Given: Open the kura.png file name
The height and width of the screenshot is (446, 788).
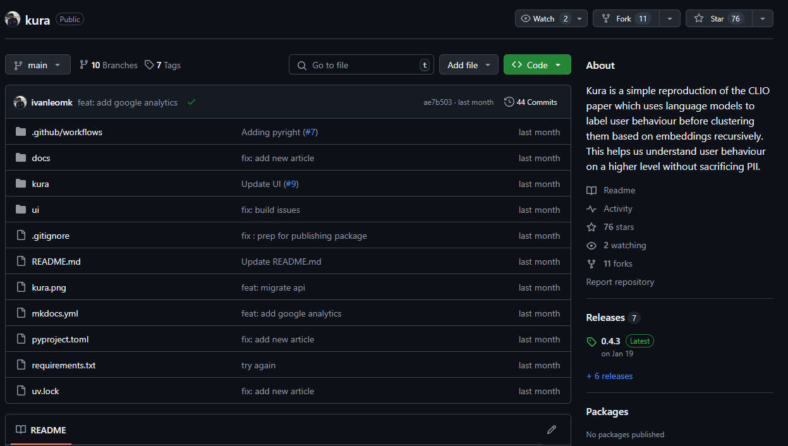Looking at the screenshot, I should [49, 287].
